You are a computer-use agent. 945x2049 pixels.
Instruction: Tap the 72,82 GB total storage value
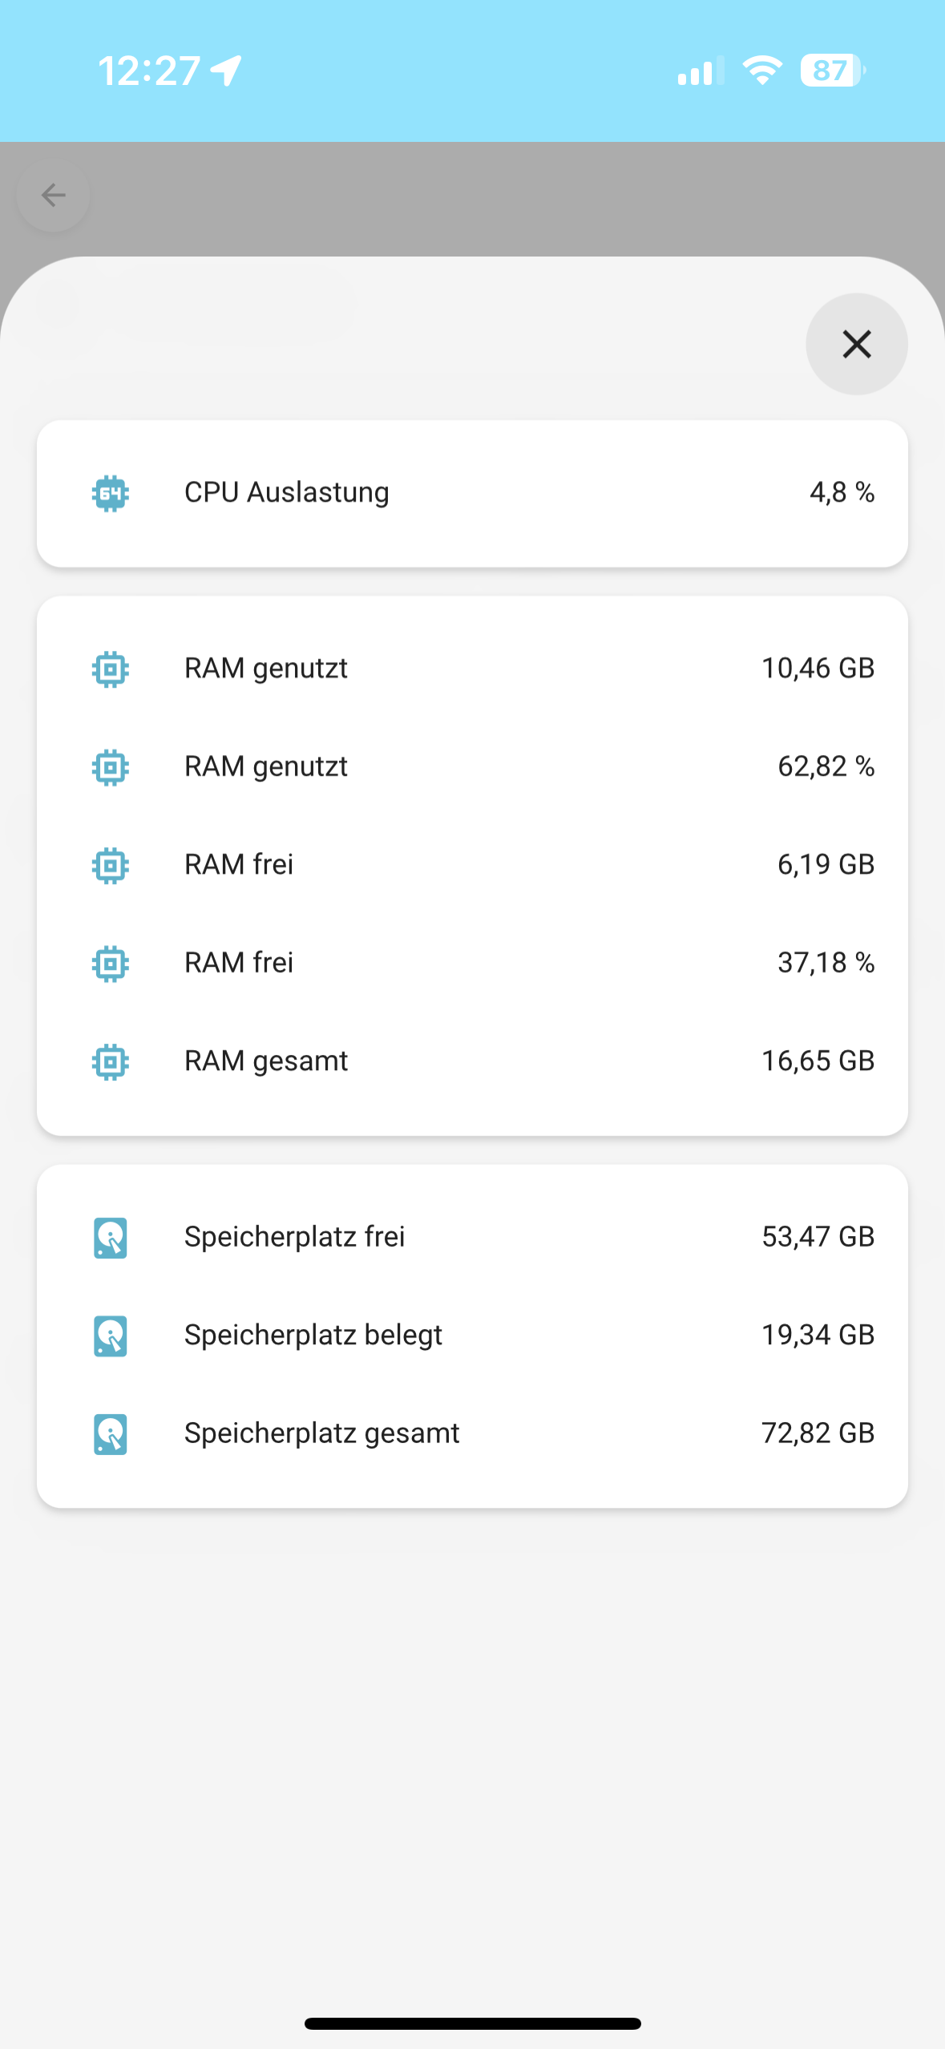click(818, 1433)
